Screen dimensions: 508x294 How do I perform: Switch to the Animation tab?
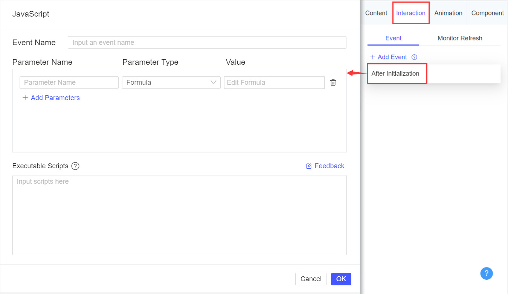[x=448, y=12]
